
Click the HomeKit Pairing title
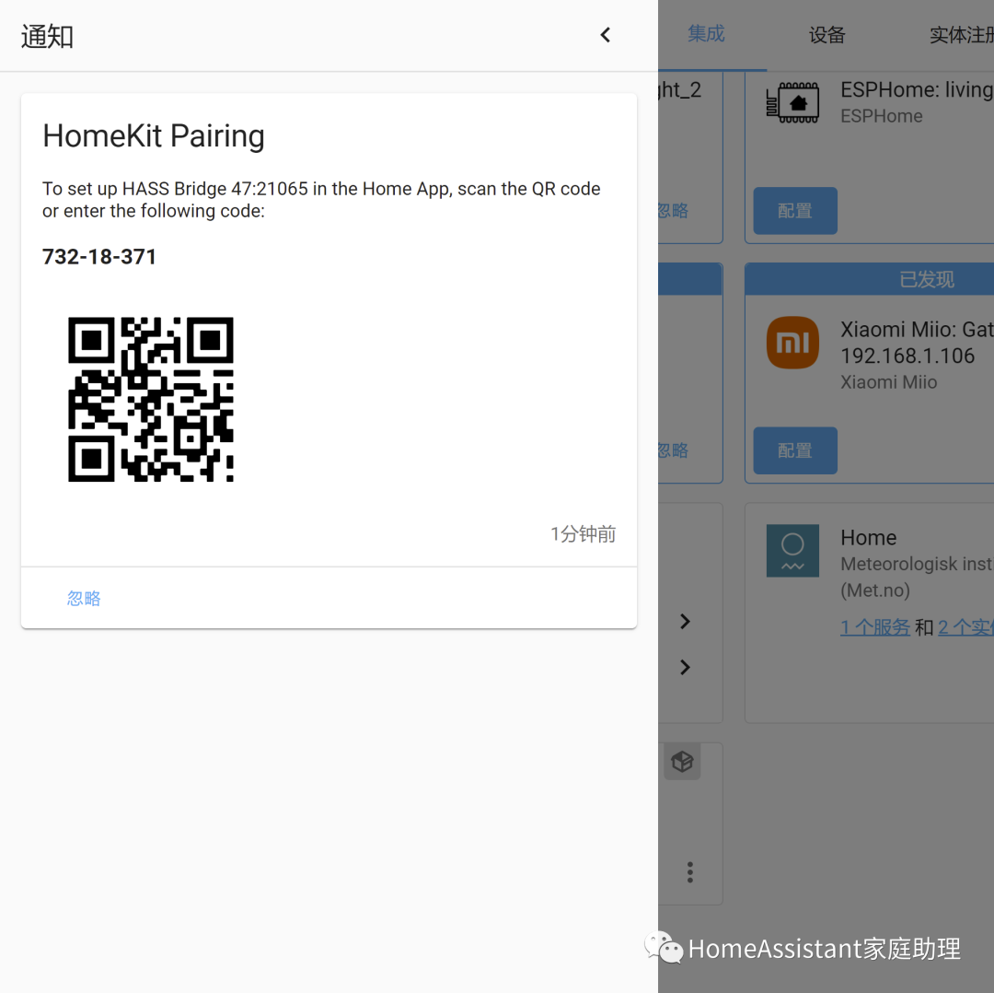[154, 135]
